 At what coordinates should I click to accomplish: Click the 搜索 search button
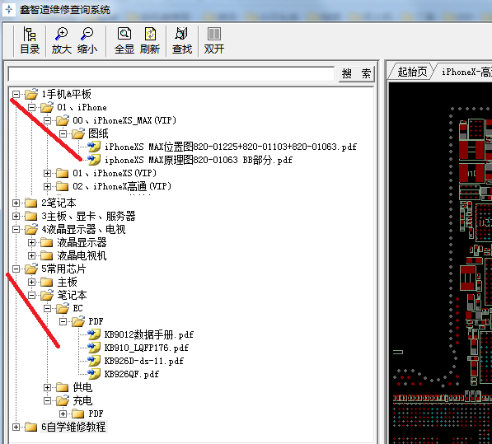pos(357,74)
